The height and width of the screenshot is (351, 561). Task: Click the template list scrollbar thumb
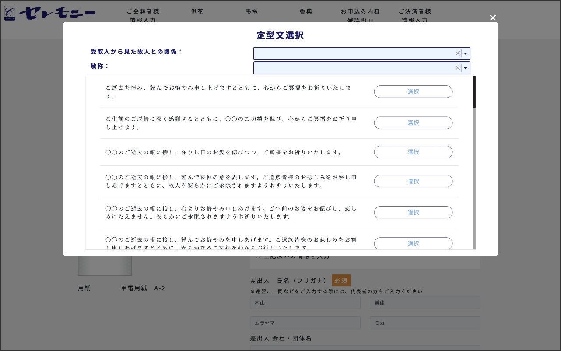point(474,92)
